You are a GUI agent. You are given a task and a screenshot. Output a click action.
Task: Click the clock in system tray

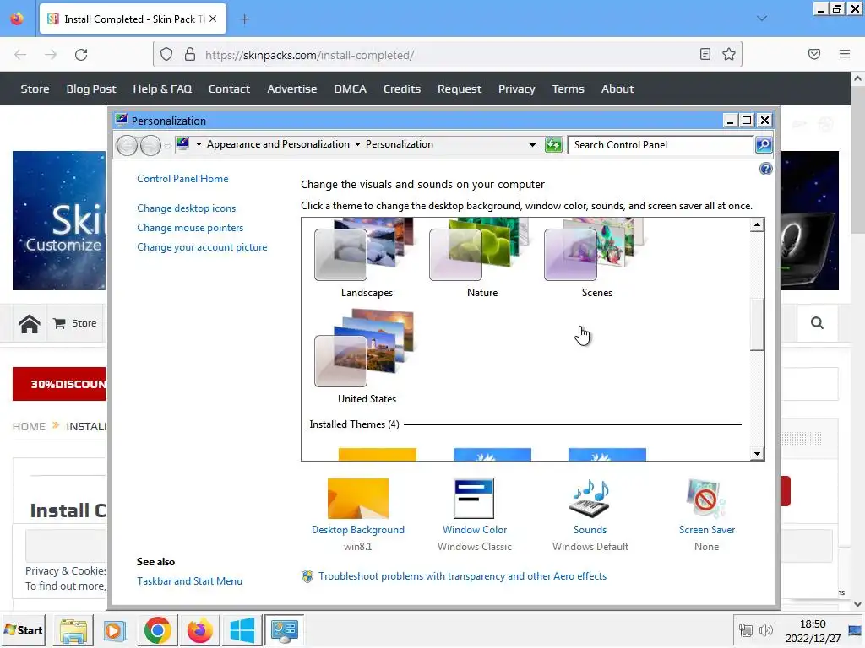813,631
